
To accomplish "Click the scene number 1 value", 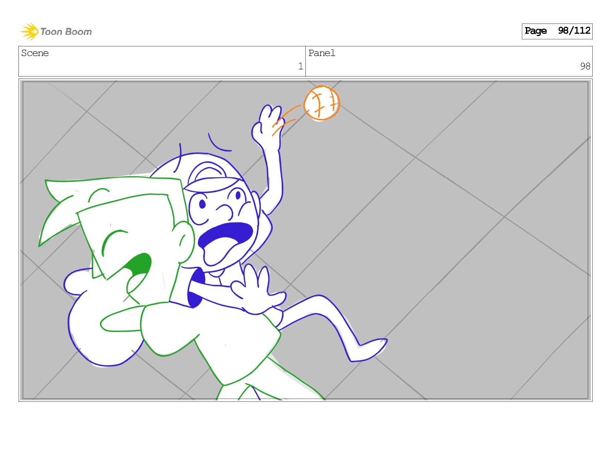I will pos(300,66).
